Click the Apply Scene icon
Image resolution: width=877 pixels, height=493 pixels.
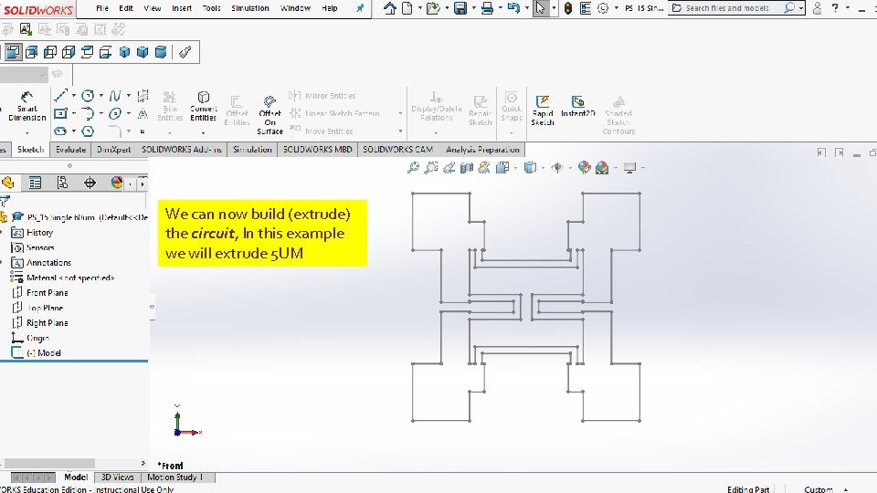[602, 168]
